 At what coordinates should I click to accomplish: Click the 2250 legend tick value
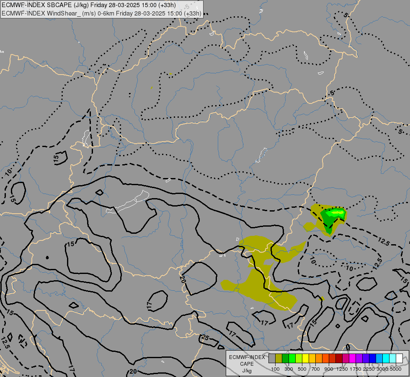pos(369,369)
